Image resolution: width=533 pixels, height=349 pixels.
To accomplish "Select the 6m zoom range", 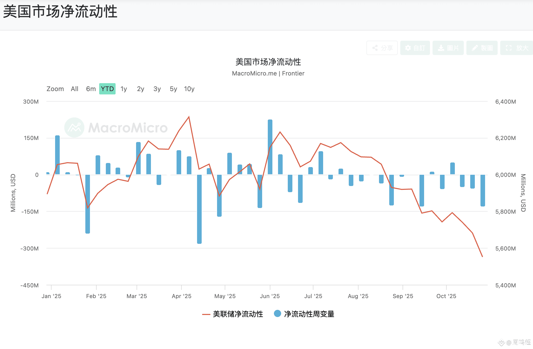I will point(91,89).
